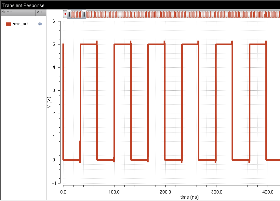Click the zoom window slider thumb
Screen dimensions: 280x201
[x=77, y=14]
